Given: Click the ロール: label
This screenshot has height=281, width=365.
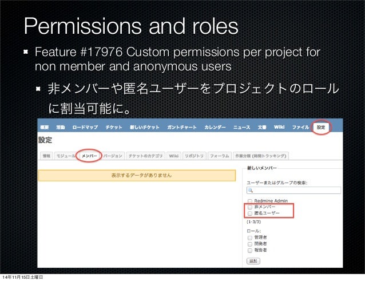Looking at the screenshot, I should pos(254,231).
